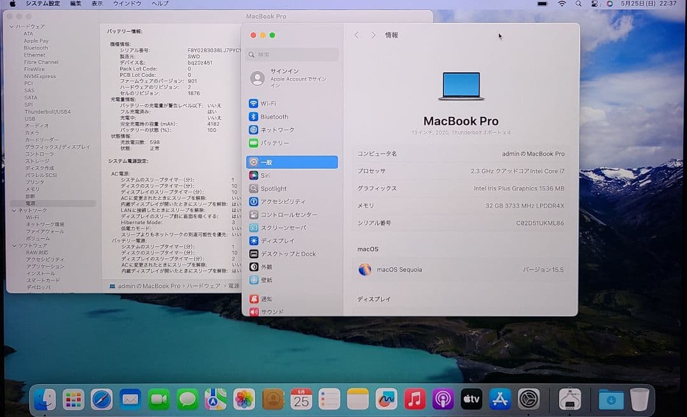The image size is (687, 417).
Task: Click the Siri menu bar icon
Action: coord(609,4)
